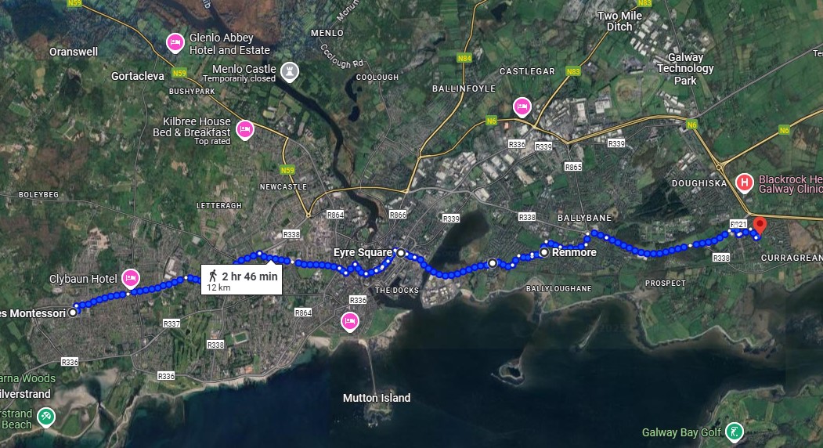Select the Menlo Castle grey landmark pin
This screenshot has height=448, width=823.
289,72
